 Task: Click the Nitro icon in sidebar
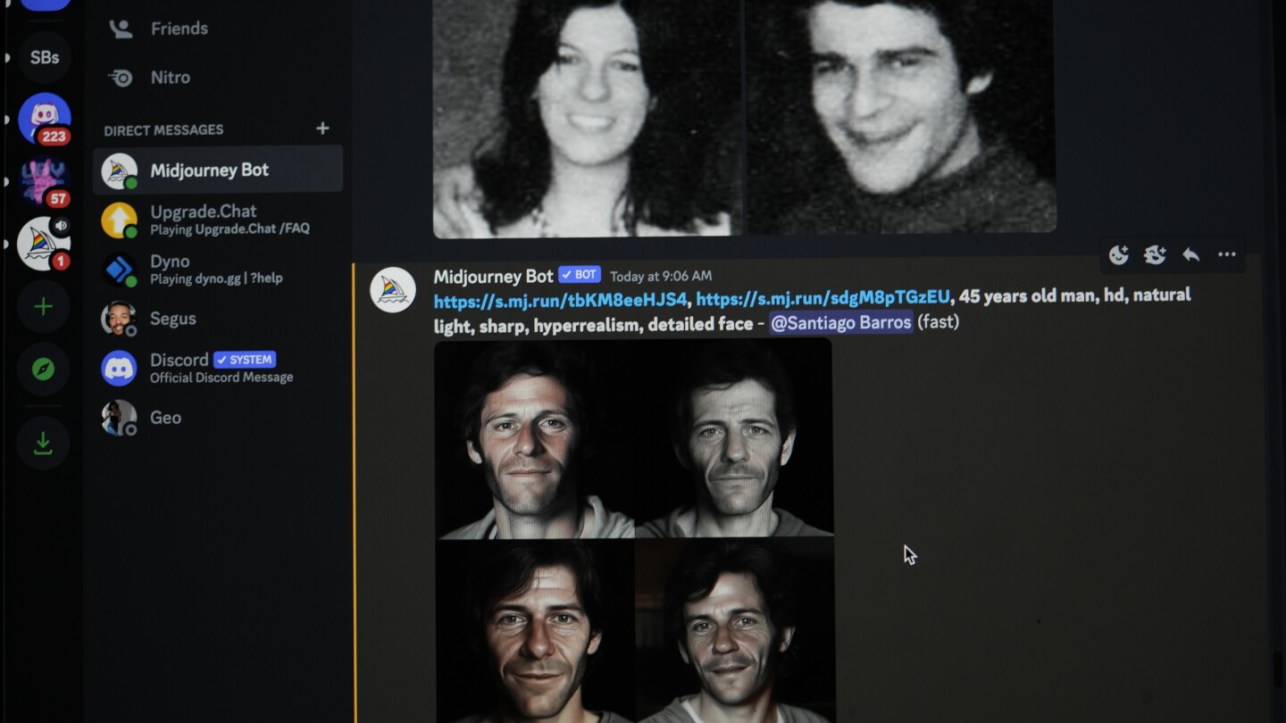click(x=121, y=78)
